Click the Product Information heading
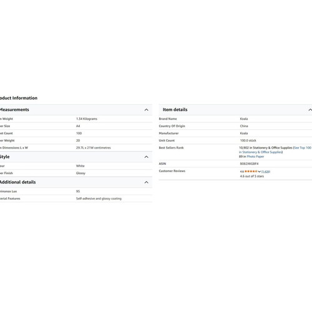 (x=19, y=98)
